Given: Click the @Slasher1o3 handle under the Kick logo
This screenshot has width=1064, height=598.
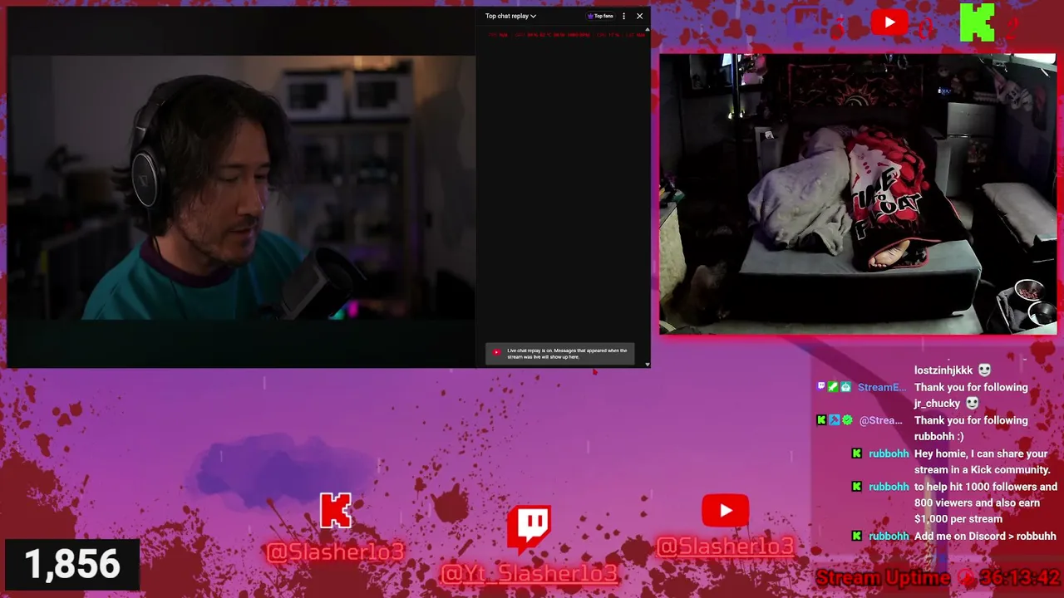Looking at the screenshot, I should (335, 551).
